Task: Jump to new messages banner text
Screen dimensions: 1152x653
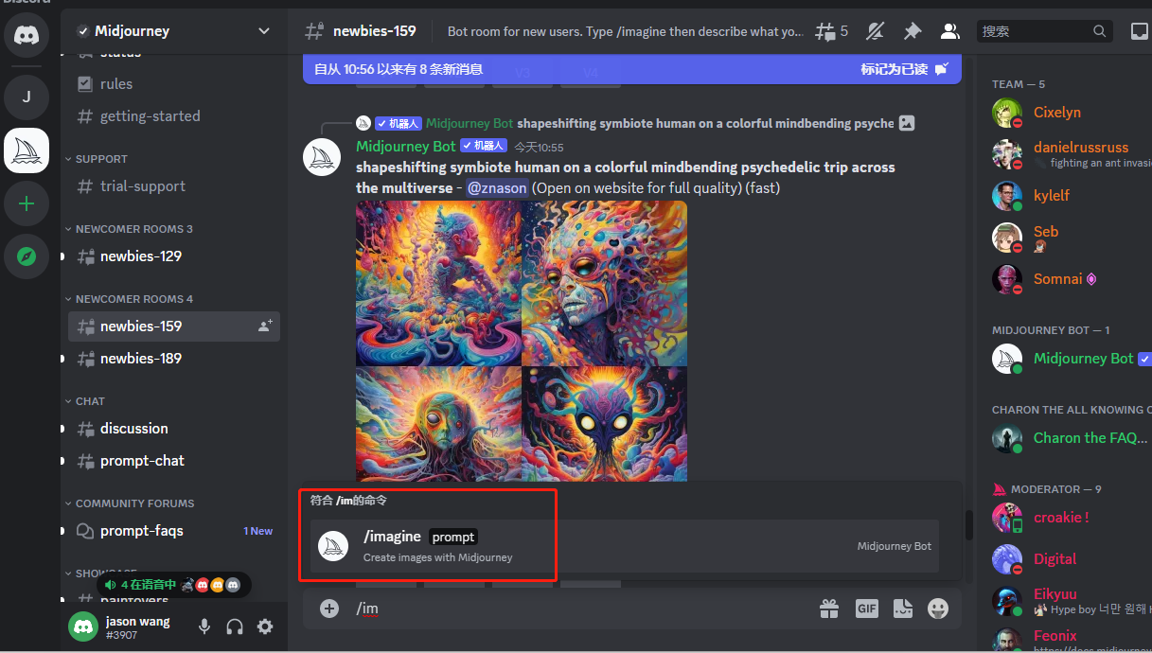Action: pos(399,69)
